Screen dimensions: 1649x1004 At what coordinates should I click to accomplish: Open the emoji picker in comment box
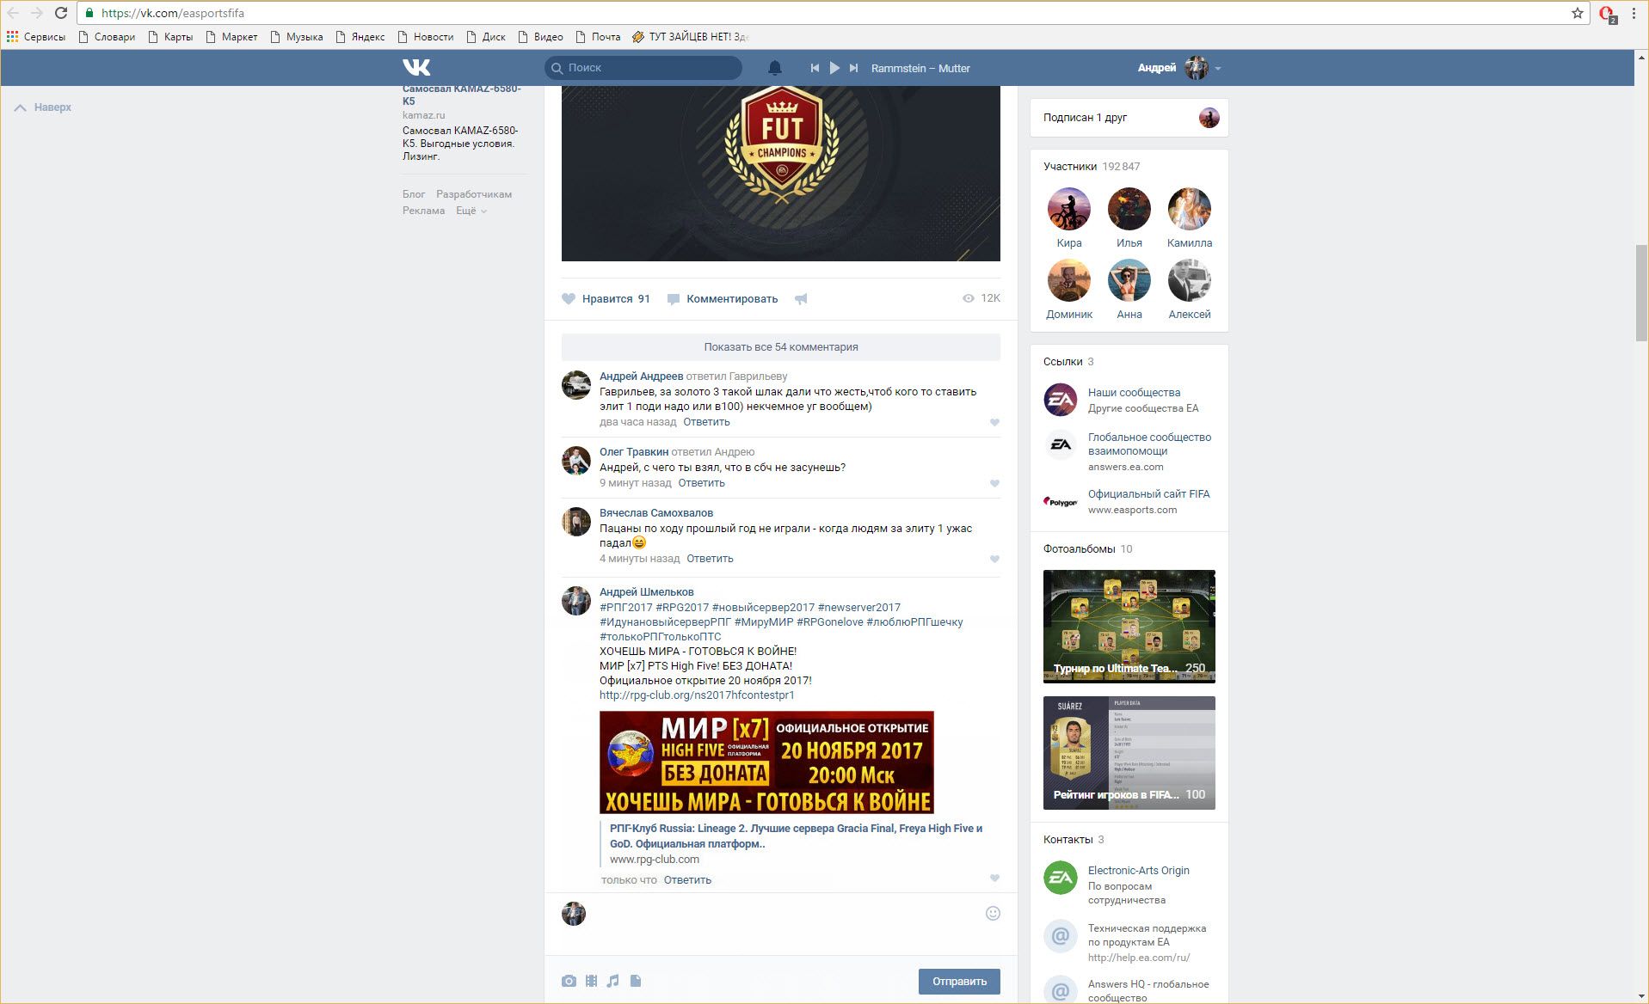(x=993, y=913)
